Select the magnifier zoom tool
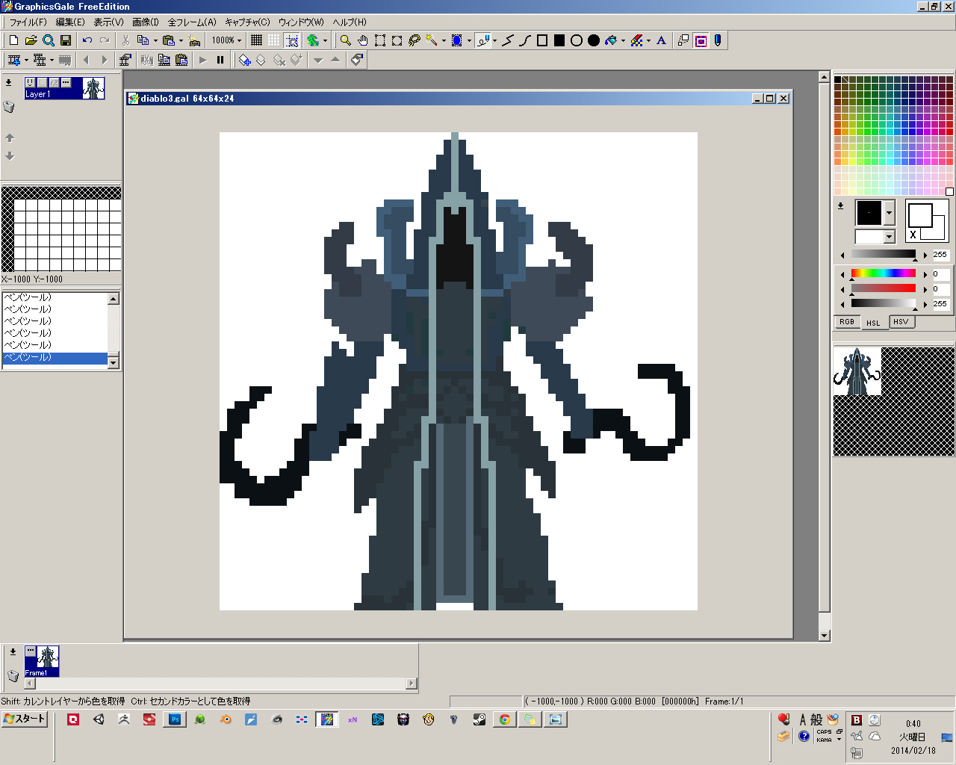The height and width of the screenshot is (765, 956). tap(345, 40)
